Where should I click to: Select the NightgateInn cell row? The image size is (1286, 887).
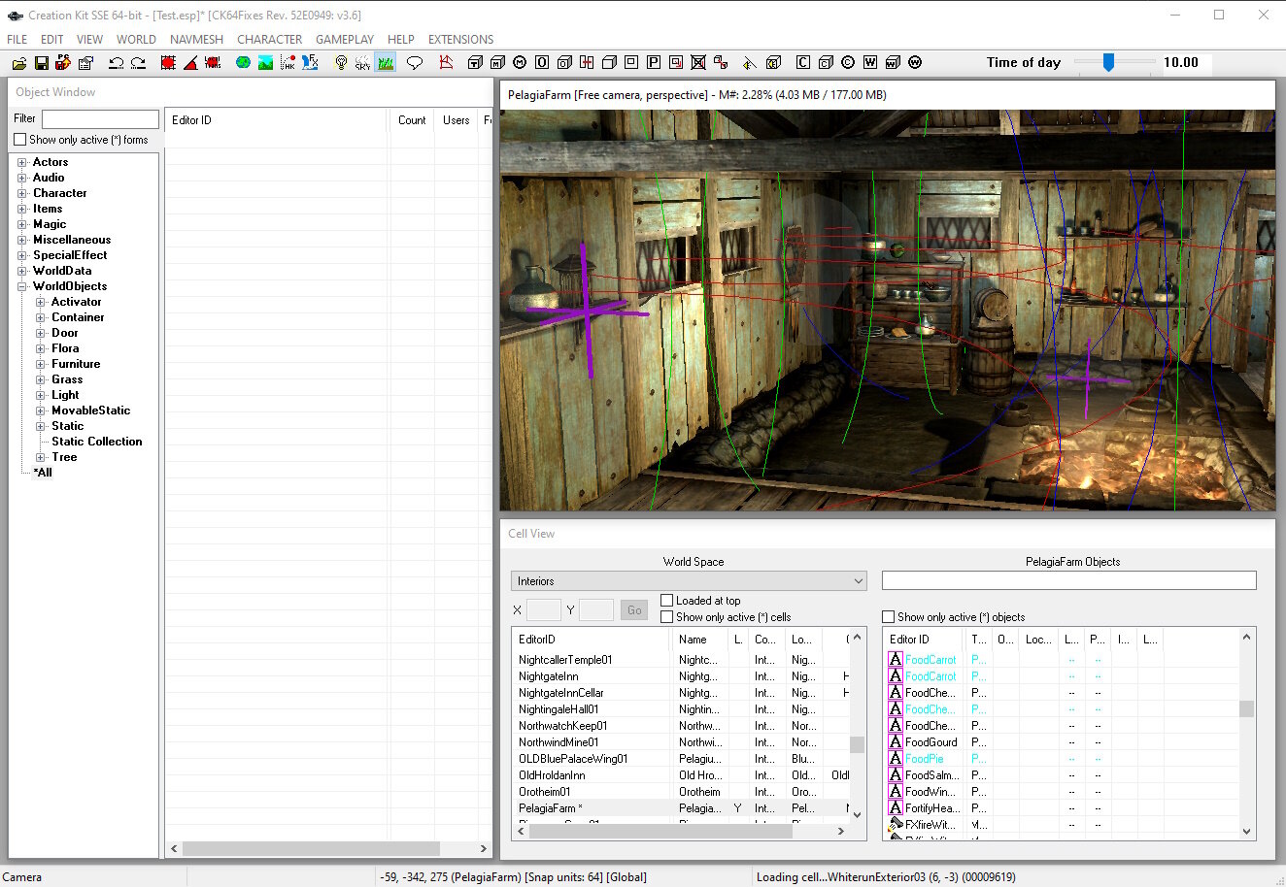click(683, 676)
